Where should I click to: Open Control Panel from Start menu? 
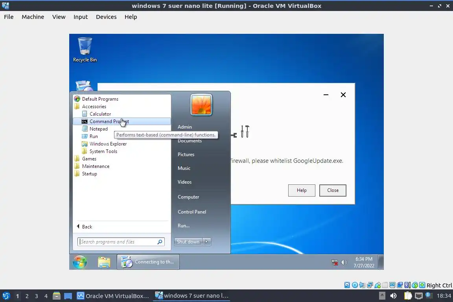192,212
